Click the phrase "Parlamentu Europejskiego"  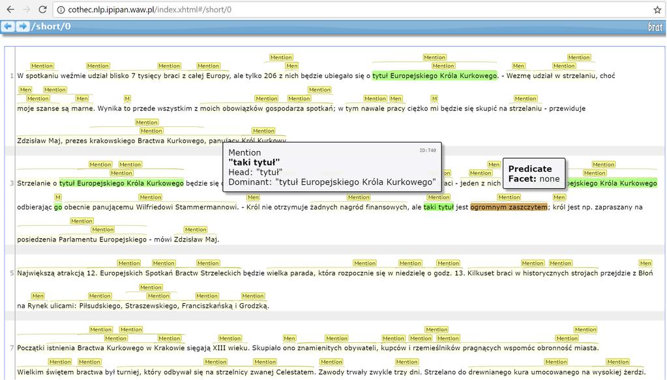102,239
